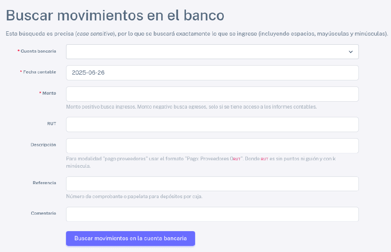Focus the Referencia input field

click(212, 184)
